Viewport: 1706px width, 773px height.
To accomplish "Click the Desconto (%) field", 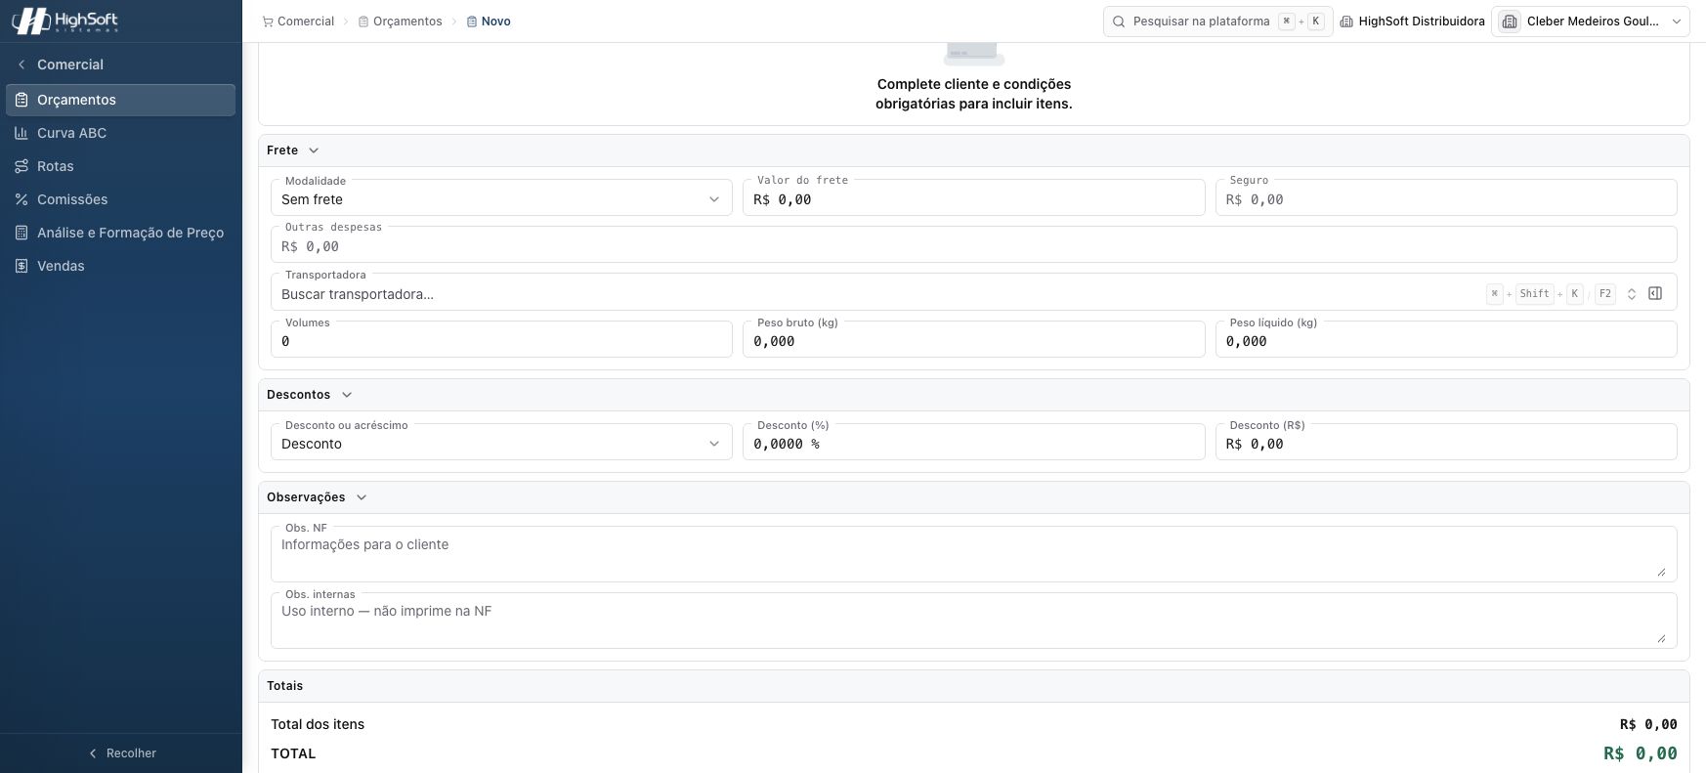I will pyautogui.click(x=974, y=443).
